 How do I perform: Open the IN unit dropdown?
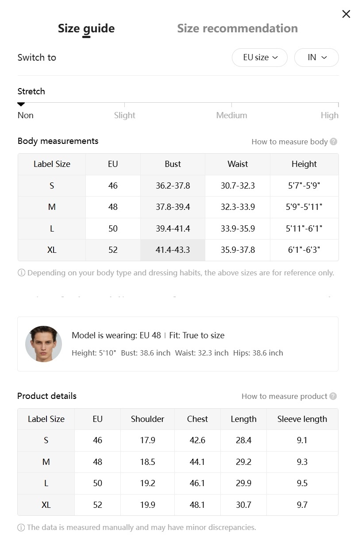tap(316, 58)
